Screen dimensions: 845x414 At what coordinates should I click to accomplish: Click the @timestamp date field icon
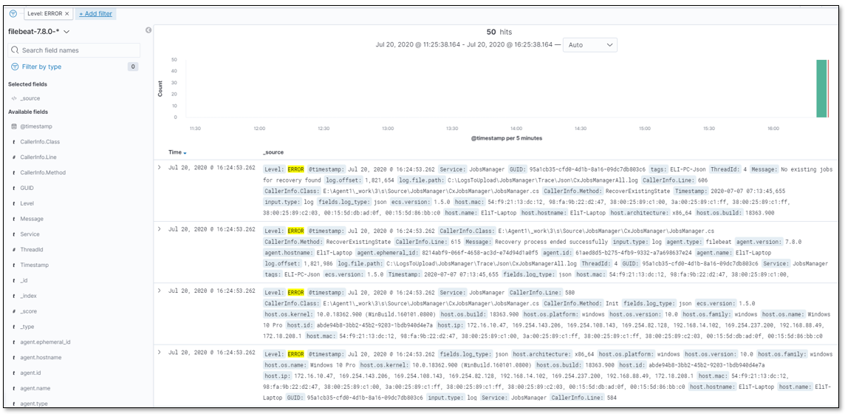coord(14,126)
